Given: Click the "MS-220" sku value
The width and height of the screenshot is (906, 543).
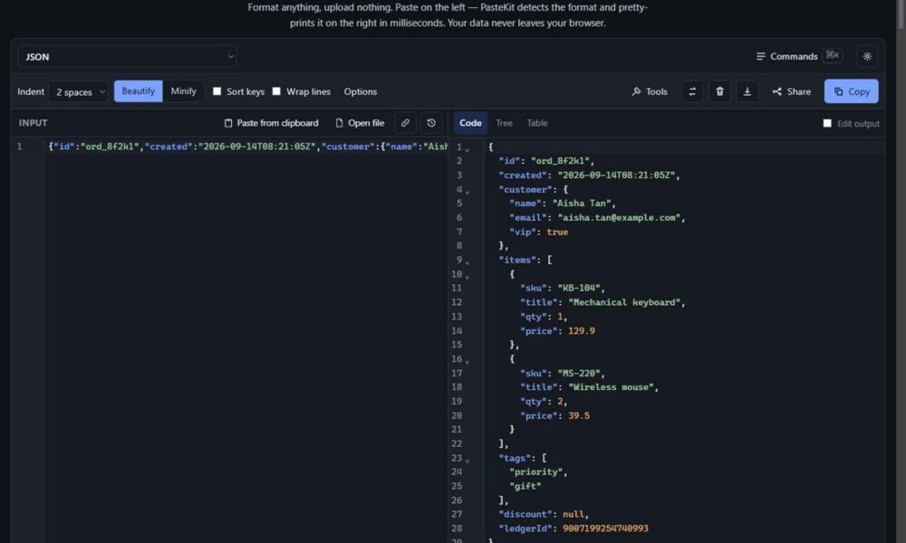Looking at the screenshot, I should tap(578, 374).
